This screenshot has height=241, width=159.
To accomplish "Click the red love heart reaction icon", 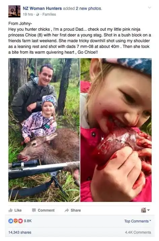I will (21, 221).
